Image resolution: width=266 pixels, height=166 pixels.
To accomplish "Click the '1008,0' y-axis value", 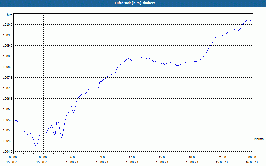I will click(8, 67).
